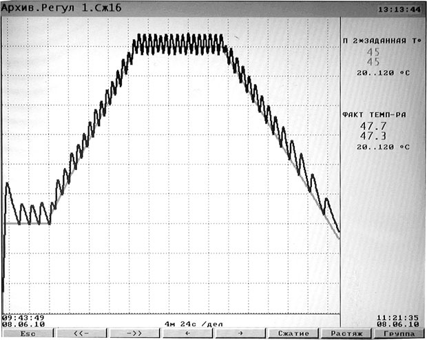Click the title Архив.Регул 1.Сж16
427x340 pixels.
coord(61,8)
